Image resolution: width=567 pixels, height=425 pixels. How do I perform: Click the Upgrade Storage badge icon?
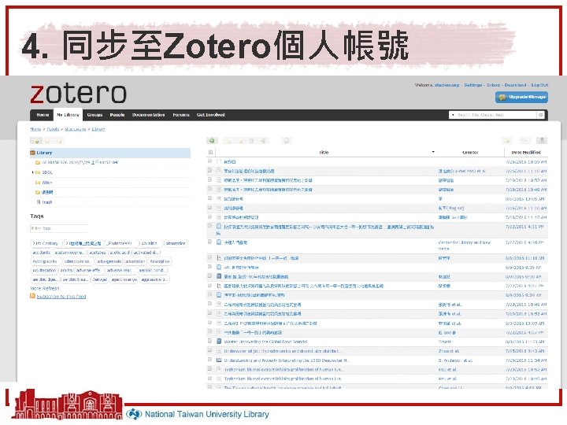click(502, 98)
